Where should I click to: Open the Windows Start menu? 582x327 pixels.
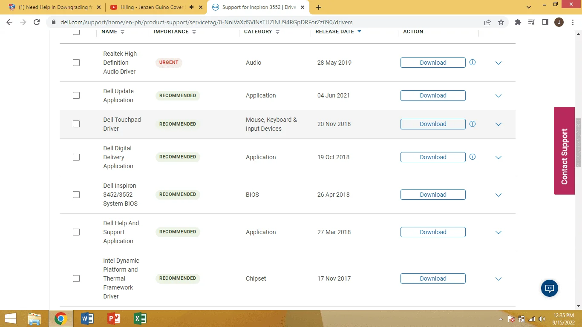[11, 318]
